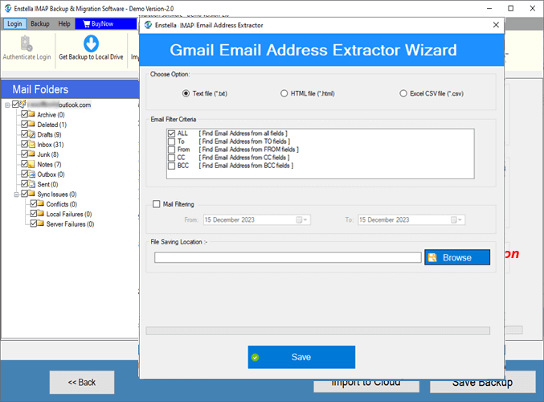Click the Local Failures folder icon

click(41, 214)
